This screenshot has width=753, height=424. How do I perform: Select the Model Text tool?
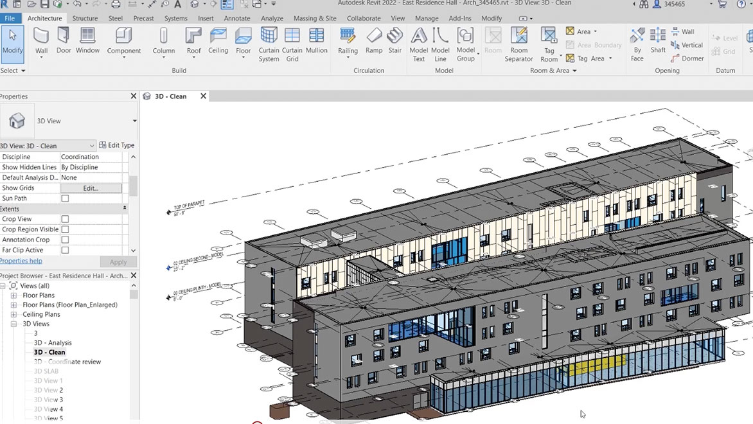(418, 44)
